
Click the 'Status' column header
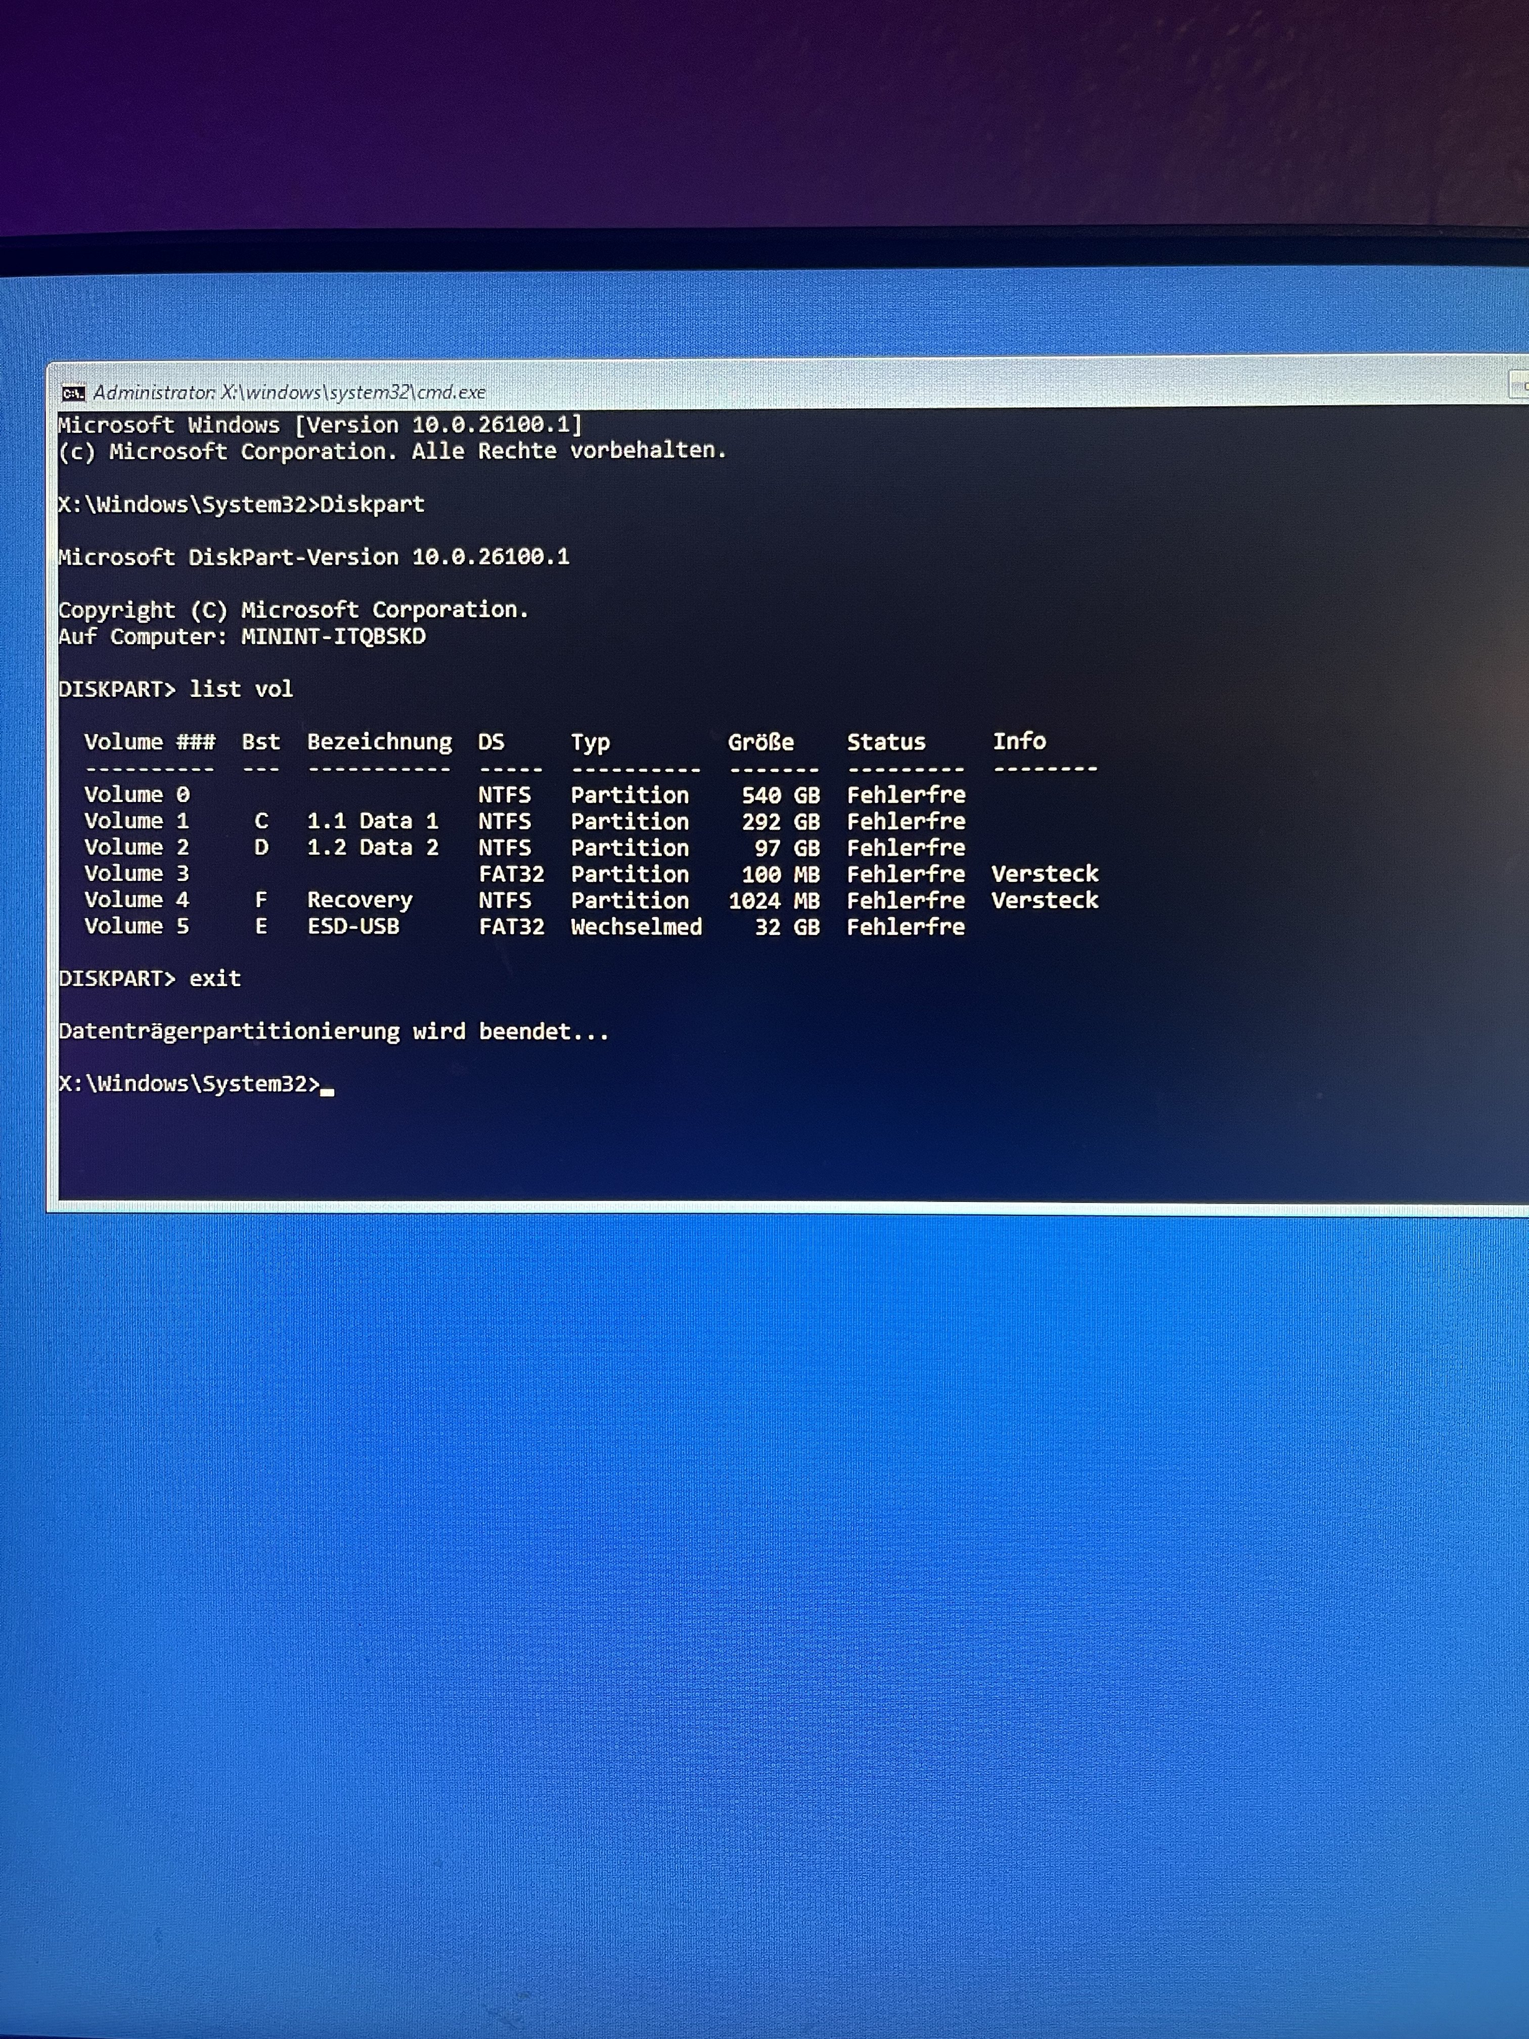886,742
